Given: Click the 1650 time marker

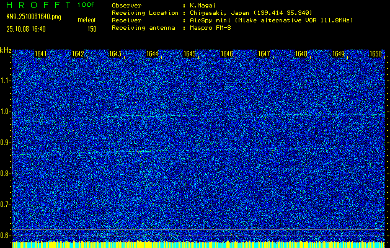Looking at the screenshot, I should 376,54.
